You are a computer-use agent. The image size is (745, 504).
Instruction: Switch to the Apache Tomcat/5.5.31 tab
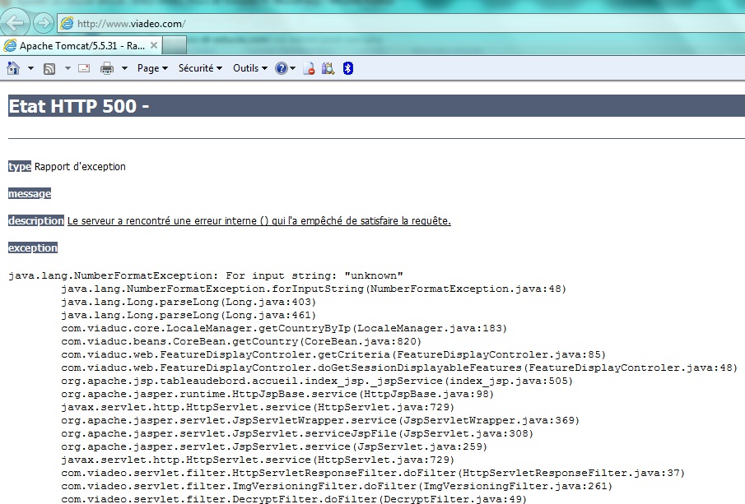81,45
